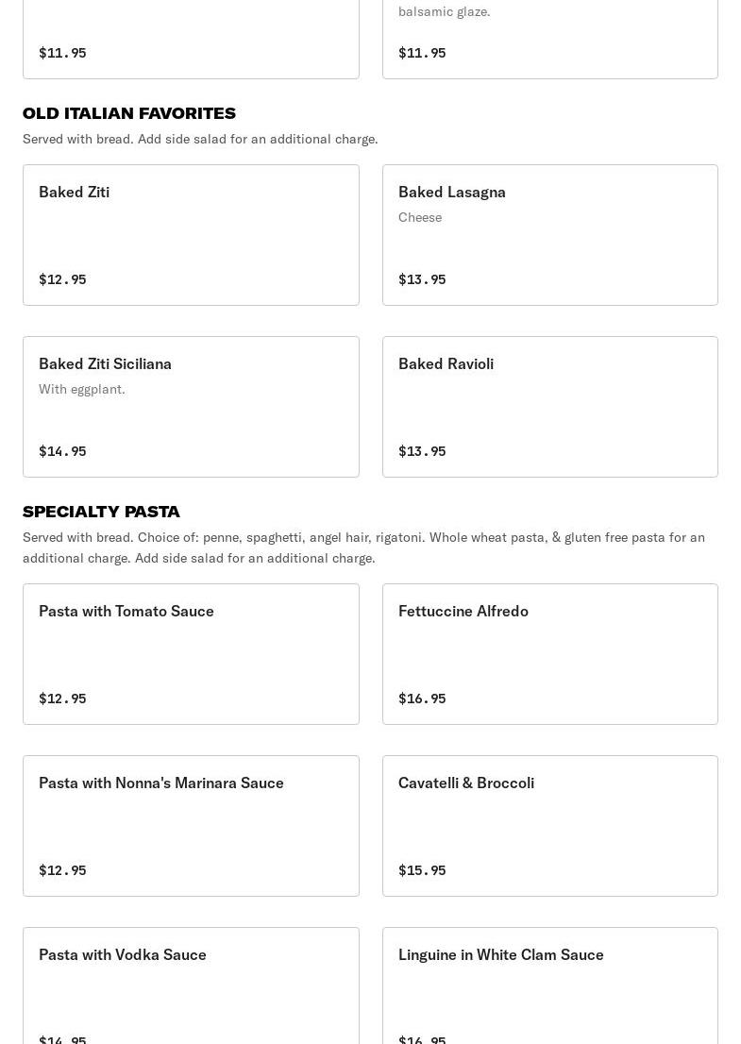Click the Old Italian Favorites heading
This screenshot has width=741, height=1044.
pos(129,113)
